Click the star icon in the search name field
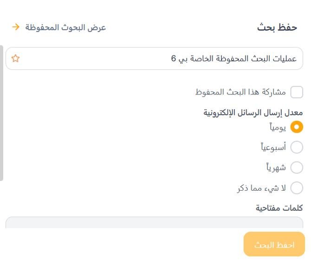 click(x=16, y=58)
